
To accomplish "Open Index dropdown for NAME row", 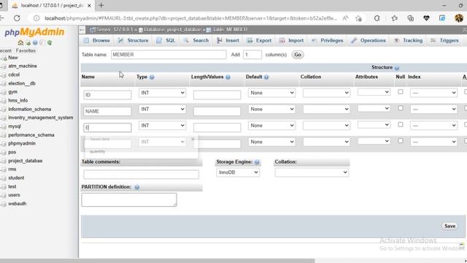I will coord(433,110).
